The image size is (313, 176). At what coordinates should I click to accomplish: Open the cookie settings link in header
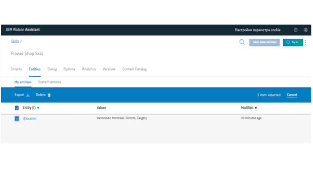(x=258, y=30)
